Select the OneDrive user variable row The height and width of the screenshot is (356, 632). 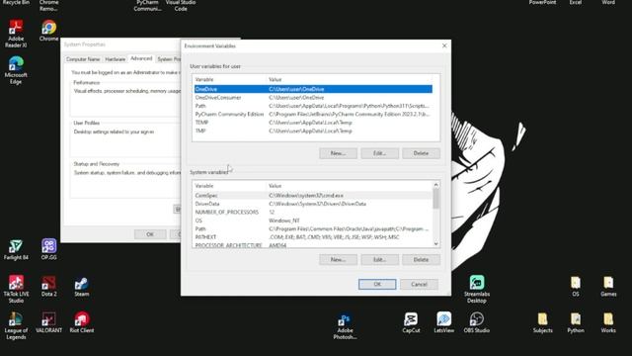313,89
